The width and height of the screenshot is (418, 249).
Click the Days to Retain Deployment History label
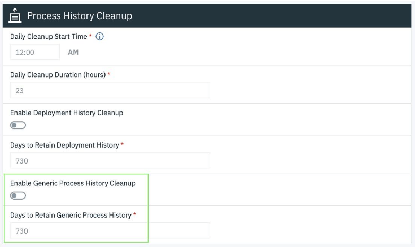pos(64,145)
